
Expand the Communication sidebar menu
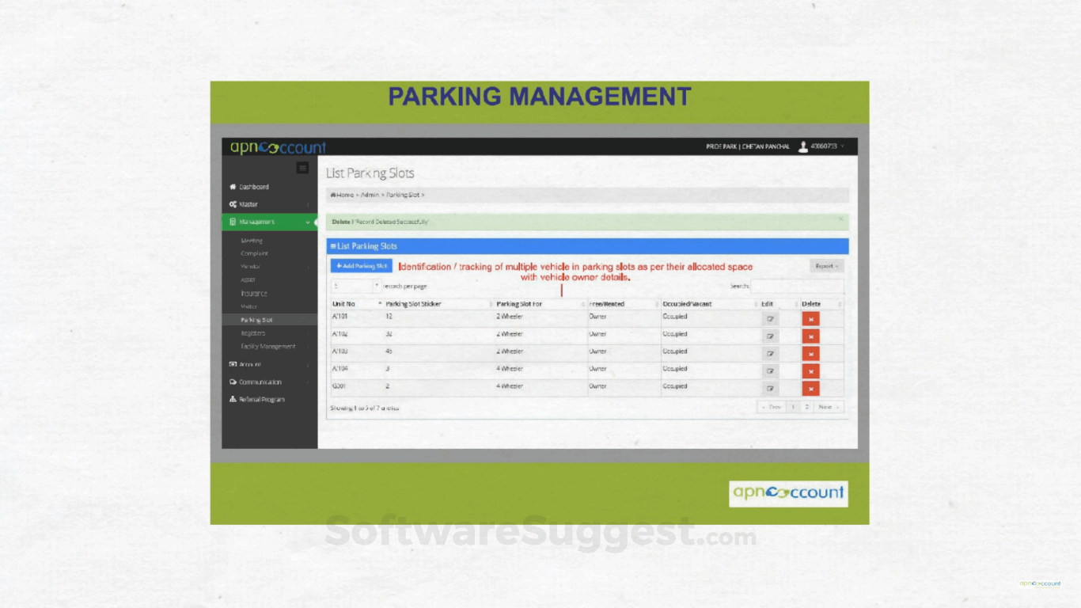pos(260,382)
